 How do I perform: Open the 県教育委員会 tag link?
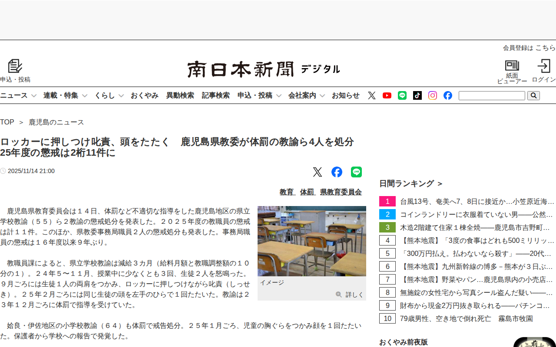pyautogui.click(x=341, y=192)
